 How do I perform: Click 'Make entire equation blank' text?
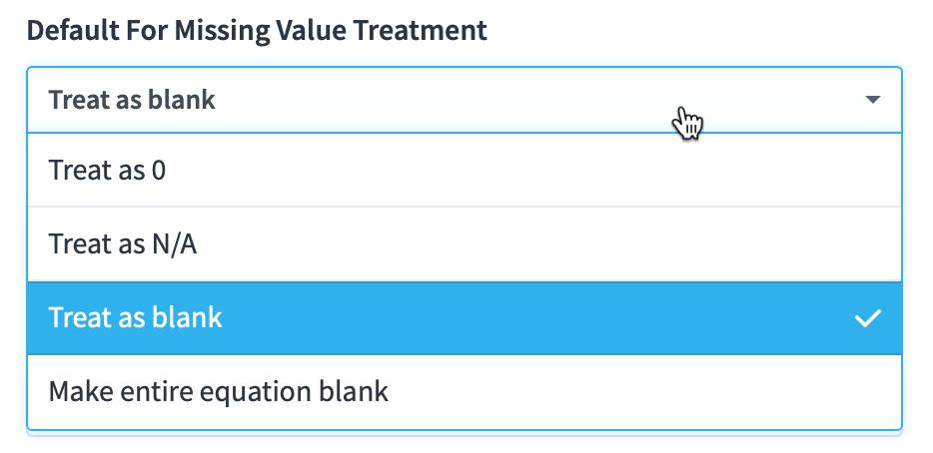pyautogui.click(x=219, y=392)
